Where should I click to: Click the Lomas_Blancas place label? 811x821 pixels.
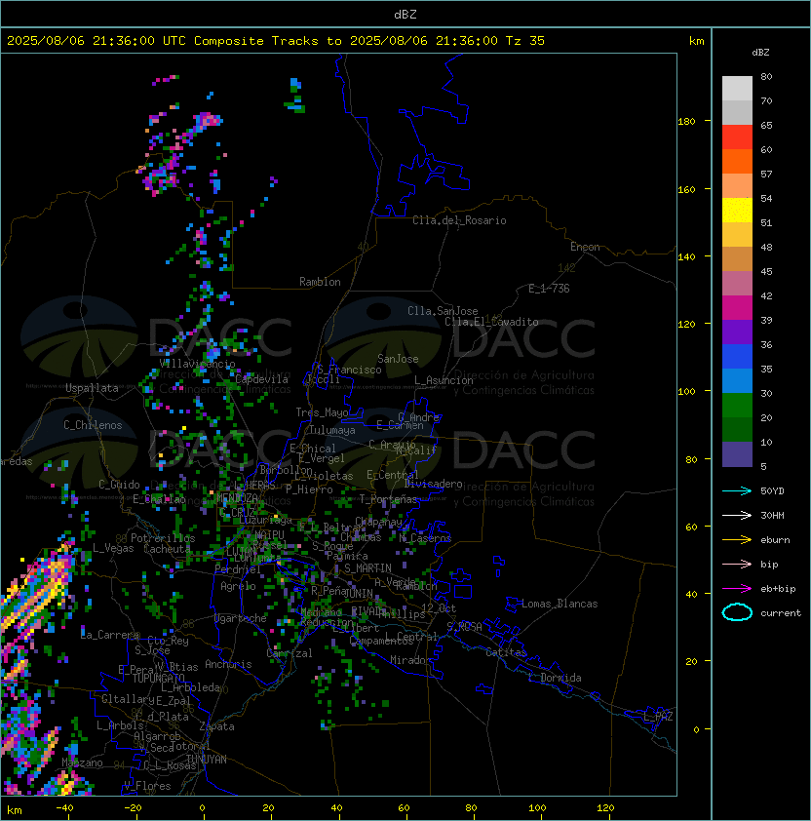tap(560, 604)
